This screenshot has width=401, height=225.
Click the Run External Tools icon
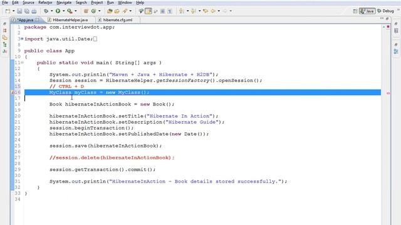tap(70, 11)
